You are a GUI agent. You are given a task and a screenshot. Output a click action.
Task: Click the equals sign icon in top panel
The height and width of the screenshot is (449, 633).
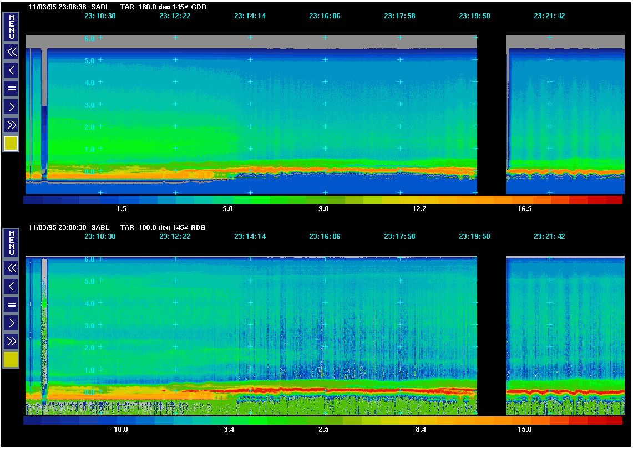11,88
